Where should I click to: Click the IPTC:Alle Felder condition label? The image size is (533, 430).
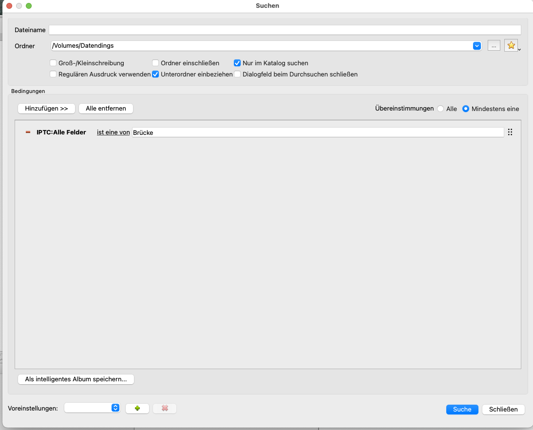[61, 132]
